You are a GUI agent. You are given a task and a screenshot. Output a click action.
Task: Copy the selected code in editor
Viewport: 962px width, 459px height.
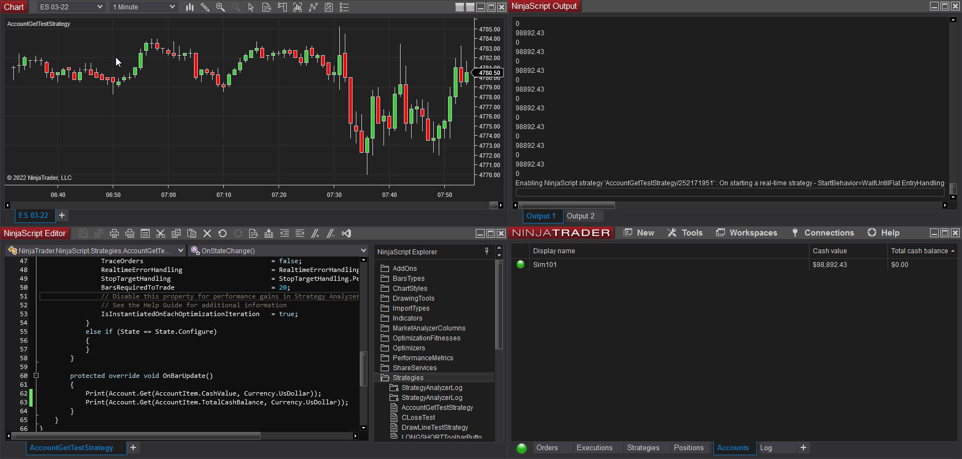click(176, 233)
